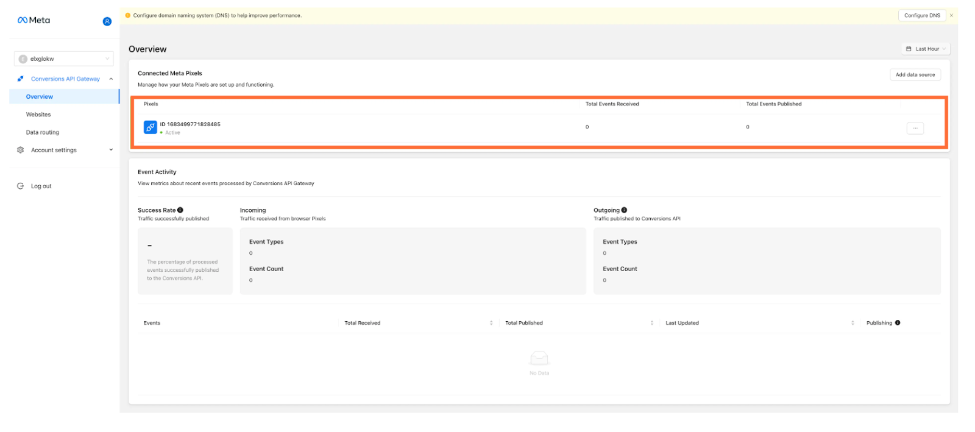Click the blue pixel icon for ID 1683499771828485
975x432 pixels.
point(150,127)
